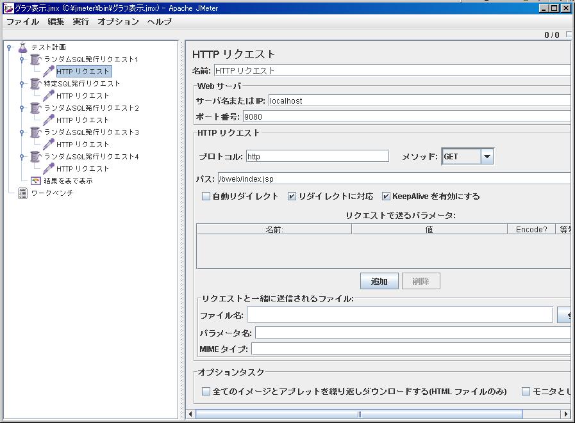Open the ファイル menu
The height and width of the screenshot is (423, 575).
(22, 22)
